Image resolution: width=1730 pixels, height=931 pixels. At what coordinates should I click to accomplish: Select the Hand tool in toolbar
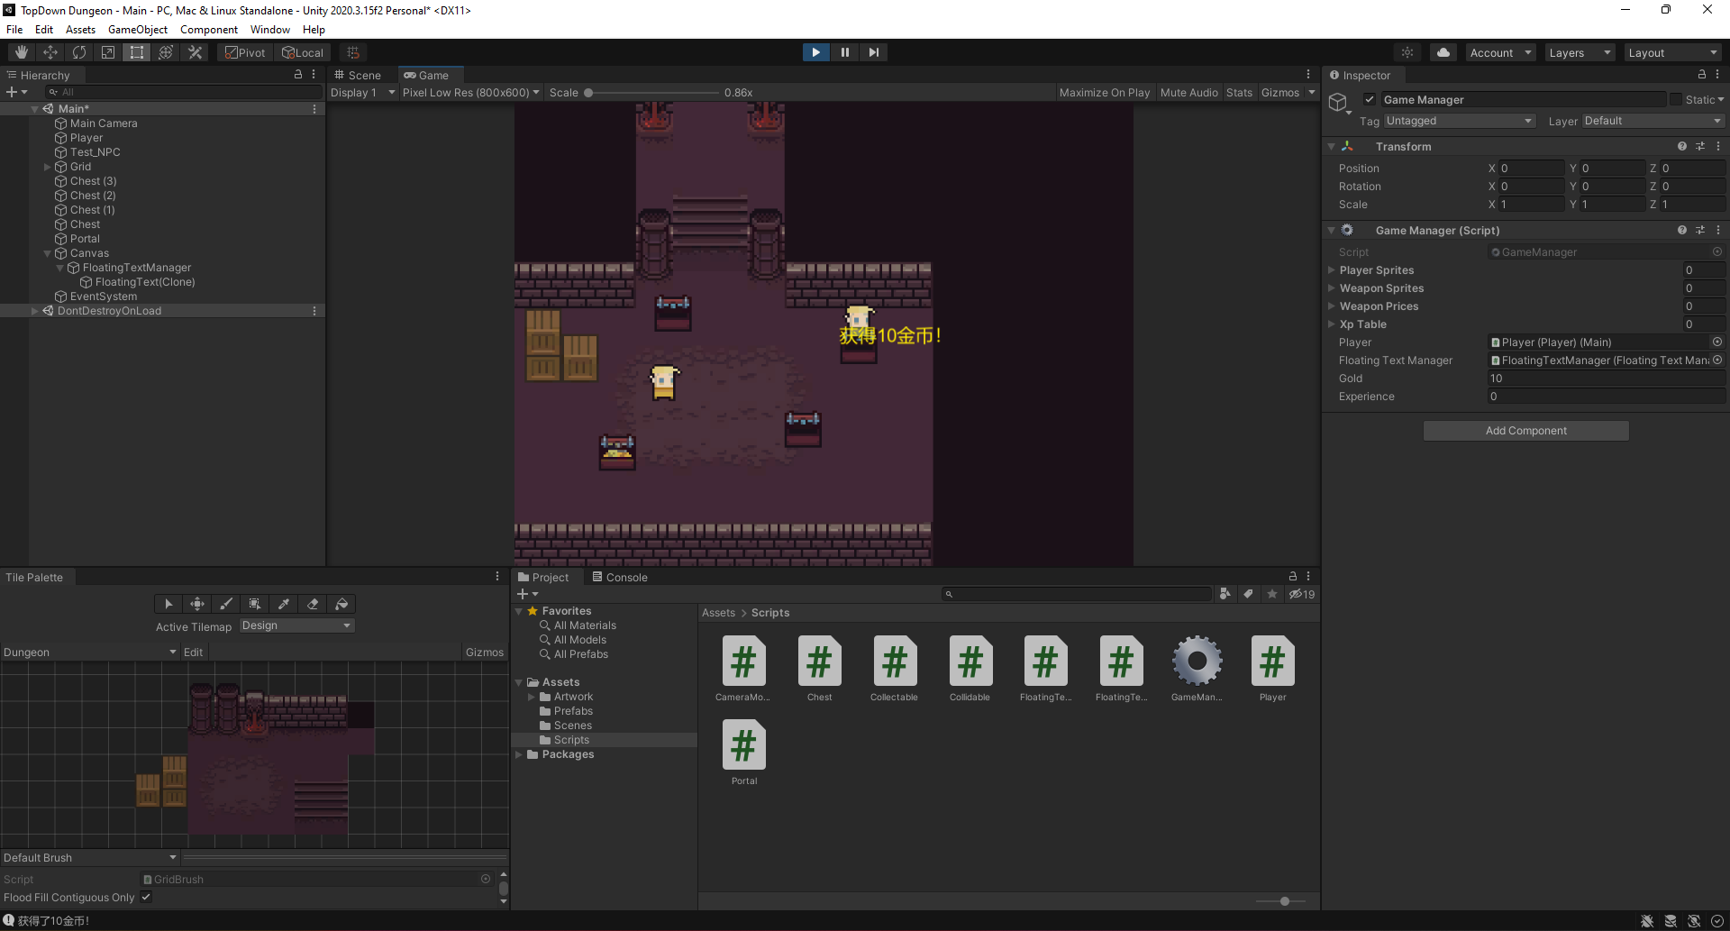click(22, 52)
